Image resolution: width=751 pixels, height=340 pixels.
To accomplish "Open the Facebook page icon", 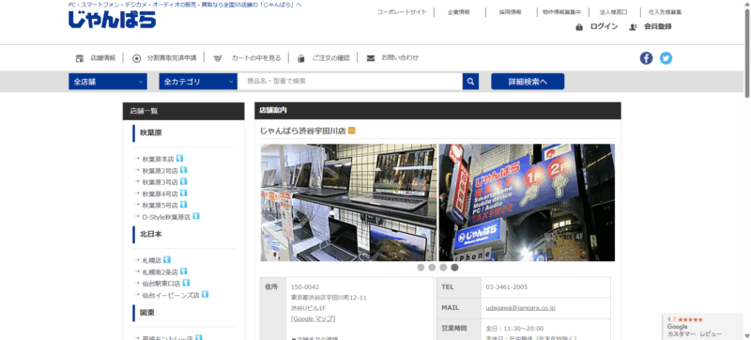I will tap(646, 58).
